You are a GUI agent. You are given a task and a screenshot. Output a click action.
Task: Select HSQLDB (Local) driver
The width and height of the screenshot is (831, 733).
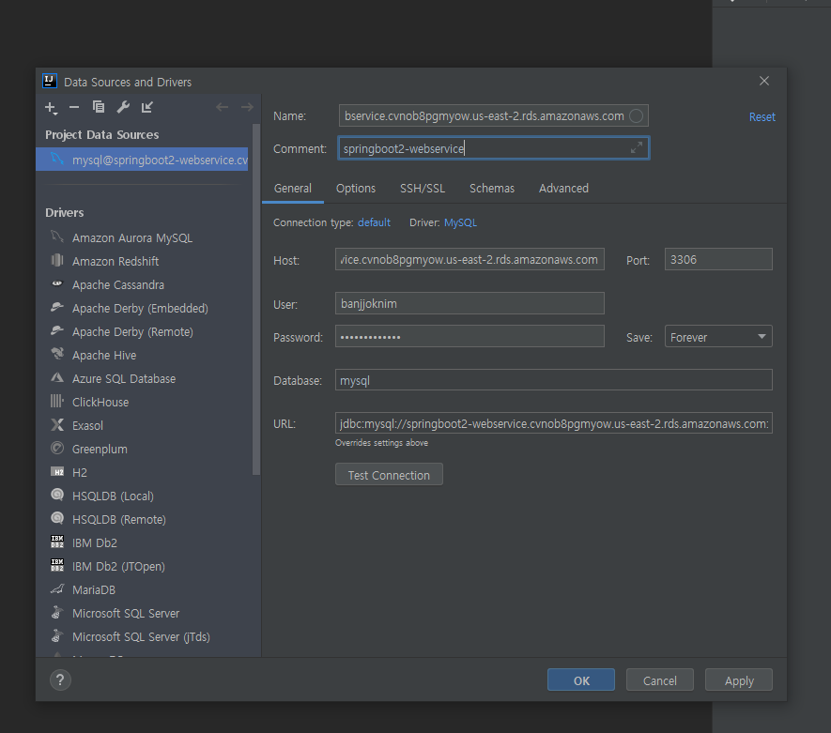click(113, 496)
